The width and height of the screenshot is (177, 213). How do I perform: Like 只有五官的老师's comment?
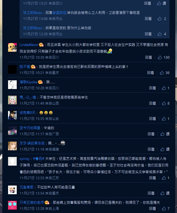point(164,208)
